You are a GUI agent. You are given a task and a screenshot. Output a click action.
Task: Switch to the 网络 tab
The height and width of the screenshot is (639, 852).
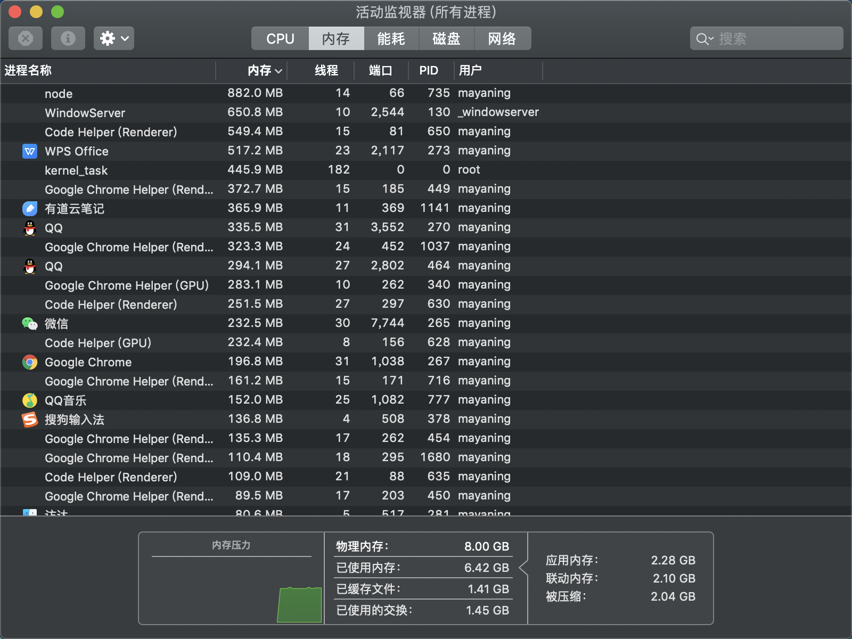tap(502, 38)
